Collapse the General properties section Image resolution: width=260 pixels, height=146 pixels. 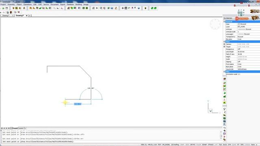(x=224, y=21)
